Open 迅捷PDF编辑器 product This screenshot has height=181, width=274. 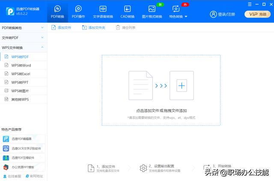tap(23, 139)
